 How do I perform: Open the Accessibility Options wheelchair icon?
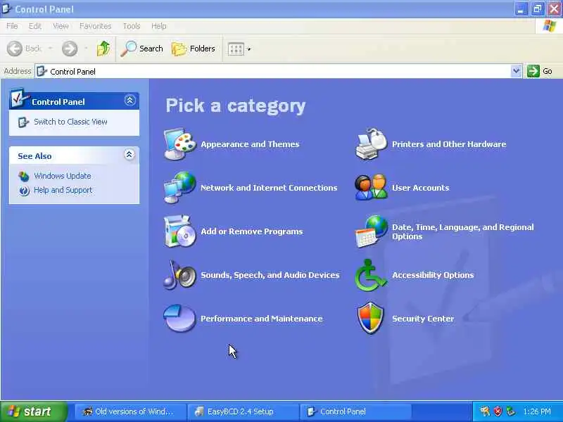pyautogui.click(x=372, y=275)
